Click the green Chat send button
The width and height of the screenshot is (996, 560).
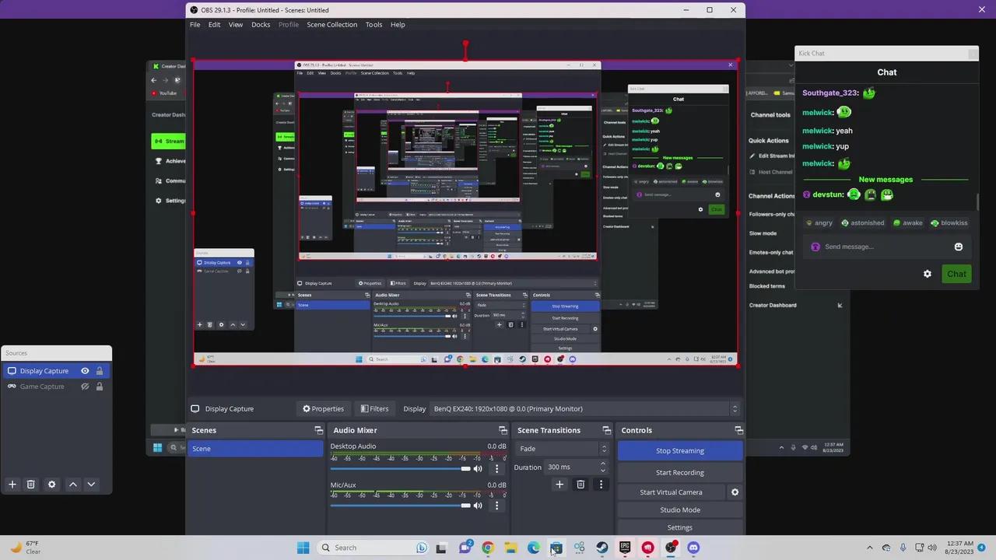coord(956,274)
